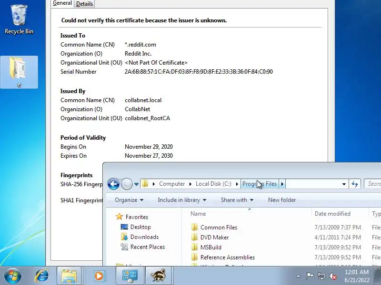Image resolution: width=381 pixels, height=285 pixels.
Task: Select the Common Files folder
Action: pyautogui.click(x=219, y=228)
